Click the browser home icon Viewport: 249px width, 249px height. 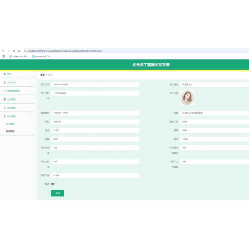tap(19, 51)
